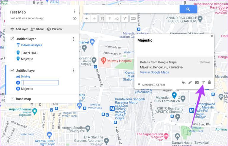Open map Preview

(x=55, y=29)
